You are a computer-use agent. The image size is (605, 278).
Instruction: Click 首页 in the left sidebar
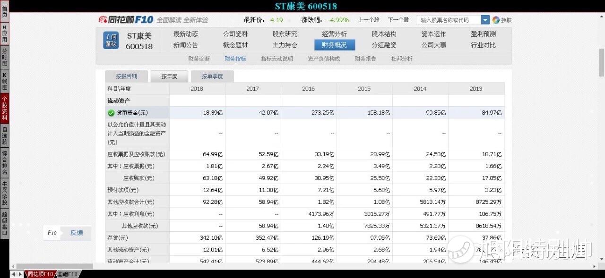pyautogui.click(x=4, y=12)
